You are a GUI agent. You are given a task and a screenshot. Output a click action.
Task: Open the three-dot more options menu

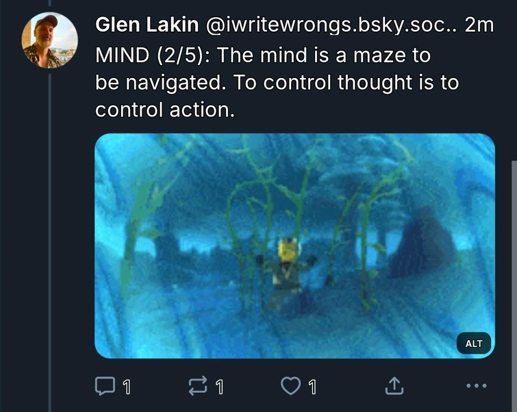pos(475,387)
